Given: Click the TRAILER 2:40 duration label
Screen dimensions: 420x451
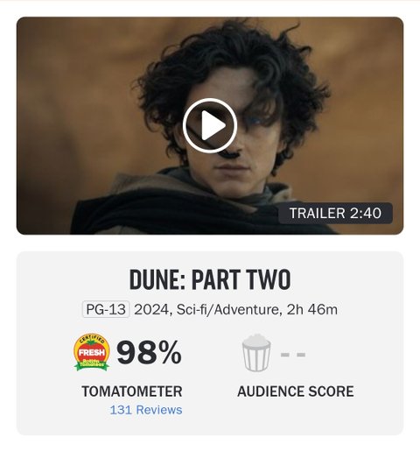Looking at the screenshot, I should click(335, 213).
